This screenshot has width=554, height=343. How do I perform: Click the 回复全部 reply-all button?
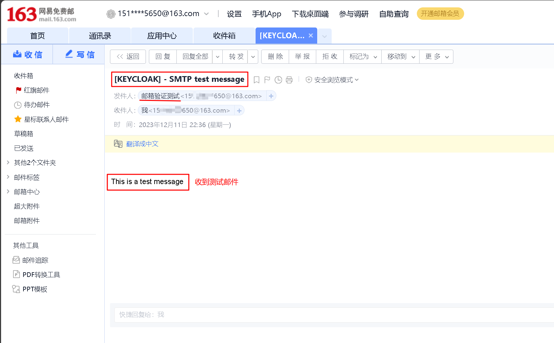click(x=195, y=56)
